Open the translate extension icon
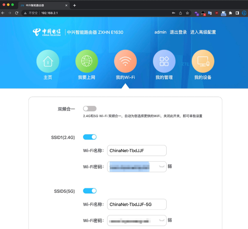This screenshot has height=229, width=248. (x=210, y=13)
